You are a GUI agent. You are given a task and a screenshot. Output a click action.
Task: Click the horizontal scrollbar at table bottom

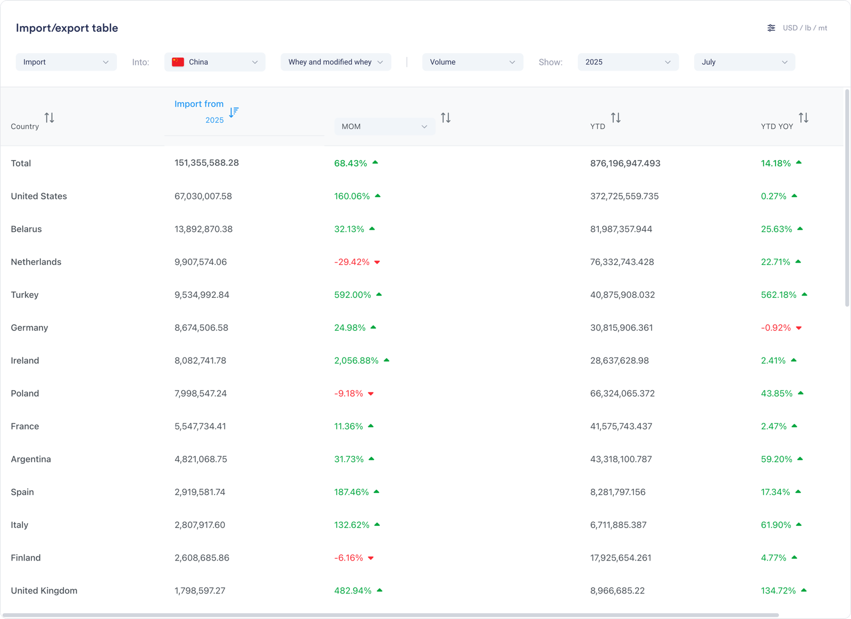pyautogui.click(x=391, y=615)
